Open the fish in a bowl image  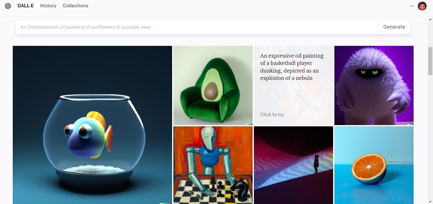coord(92,125)
